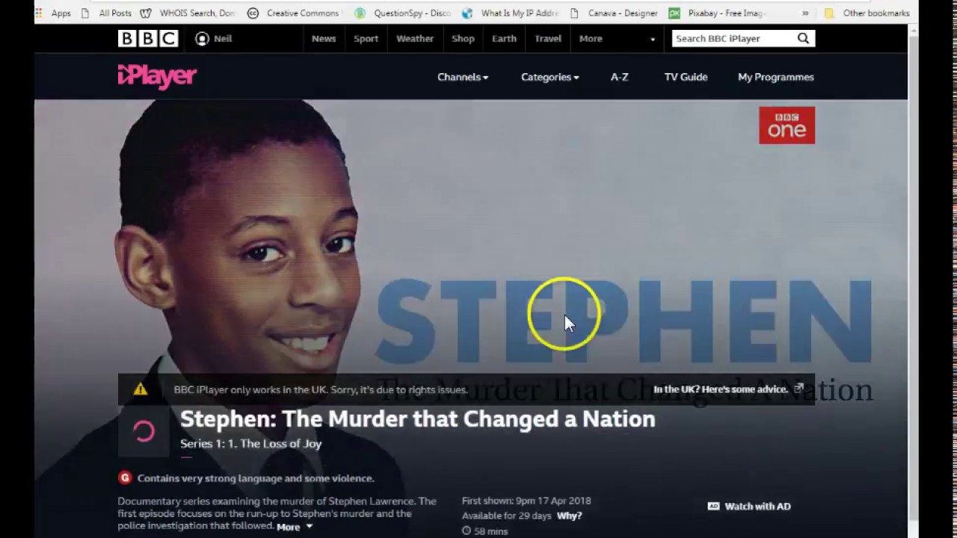Open the Travel section
Image resolution: width=957 pixels, height=538 pixels.
(548, 38)
